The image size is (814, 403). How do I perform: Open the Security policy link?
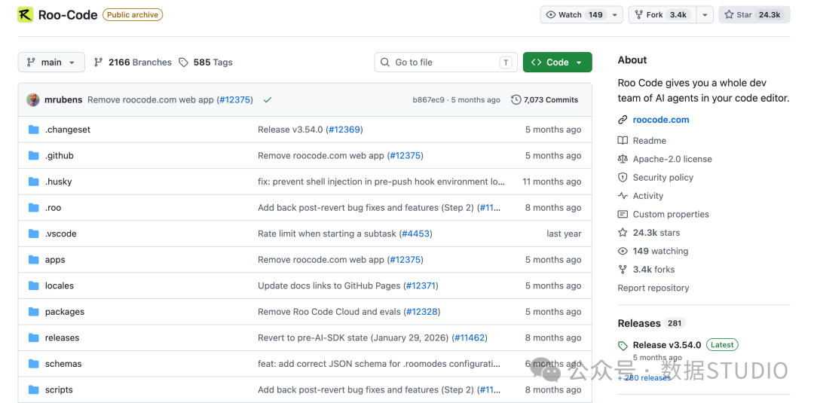[663, 177]
